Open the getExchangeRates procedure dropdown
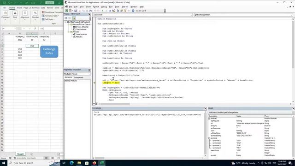This screenshot has width=295, height=166. (291, 15)
